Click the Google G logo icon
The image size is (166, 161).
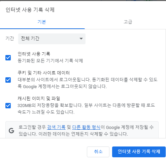[11, 131]
